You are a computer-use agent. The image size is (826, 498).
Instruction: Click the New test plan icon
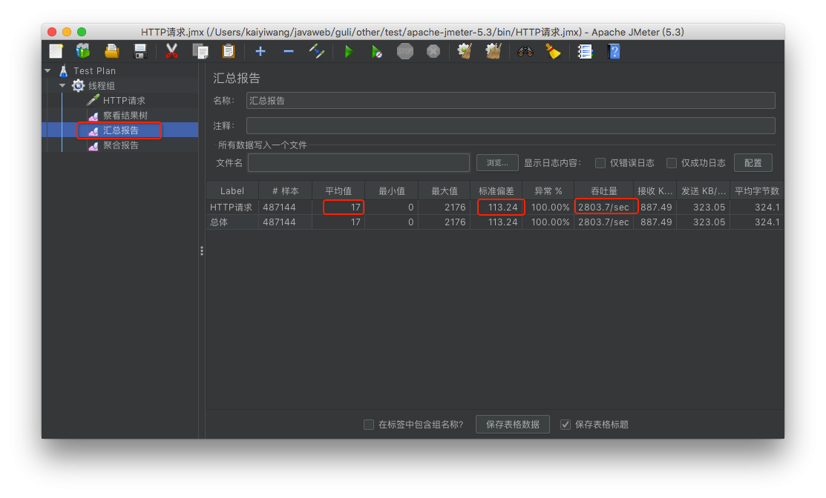point(56,51)
